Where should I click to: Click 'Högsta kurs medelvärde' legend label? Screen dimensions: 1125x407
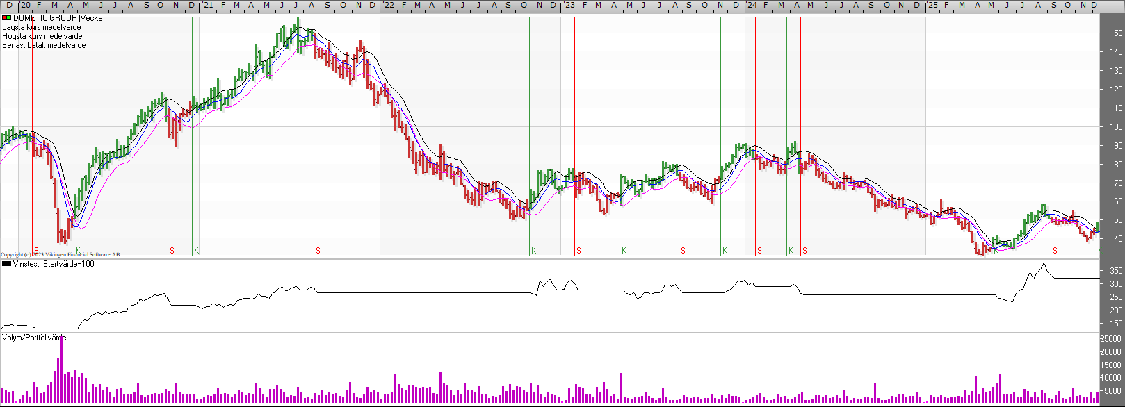(x=42, y=36)
